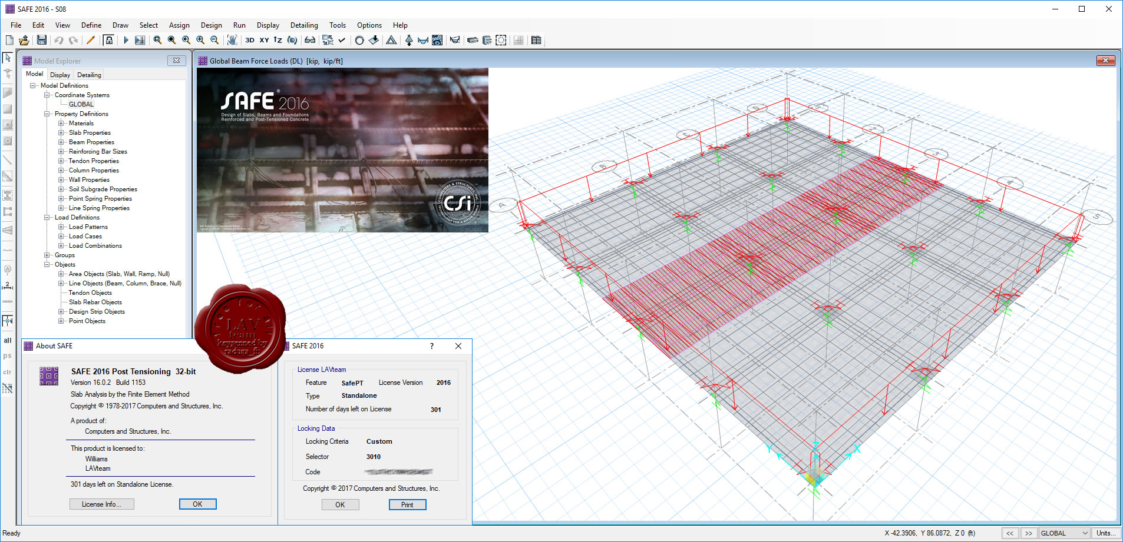Close the Model Explorer panel
This screenshot has width=1123, height=542.
click(x=176, y=61)
